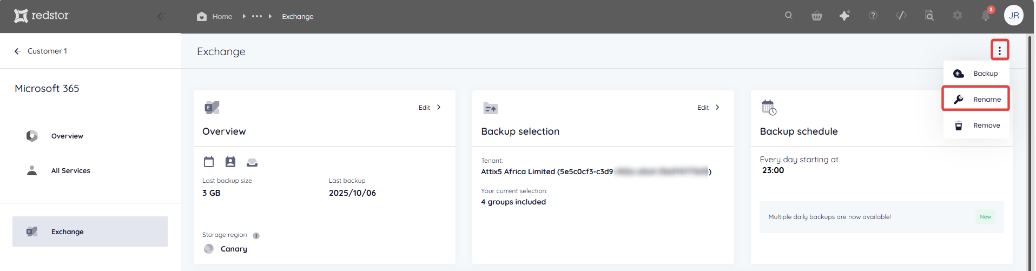The width and height of the screenshot is (1036, 271).
Task: Click Edit on the Overview card
Action: (x=430, y=108)
